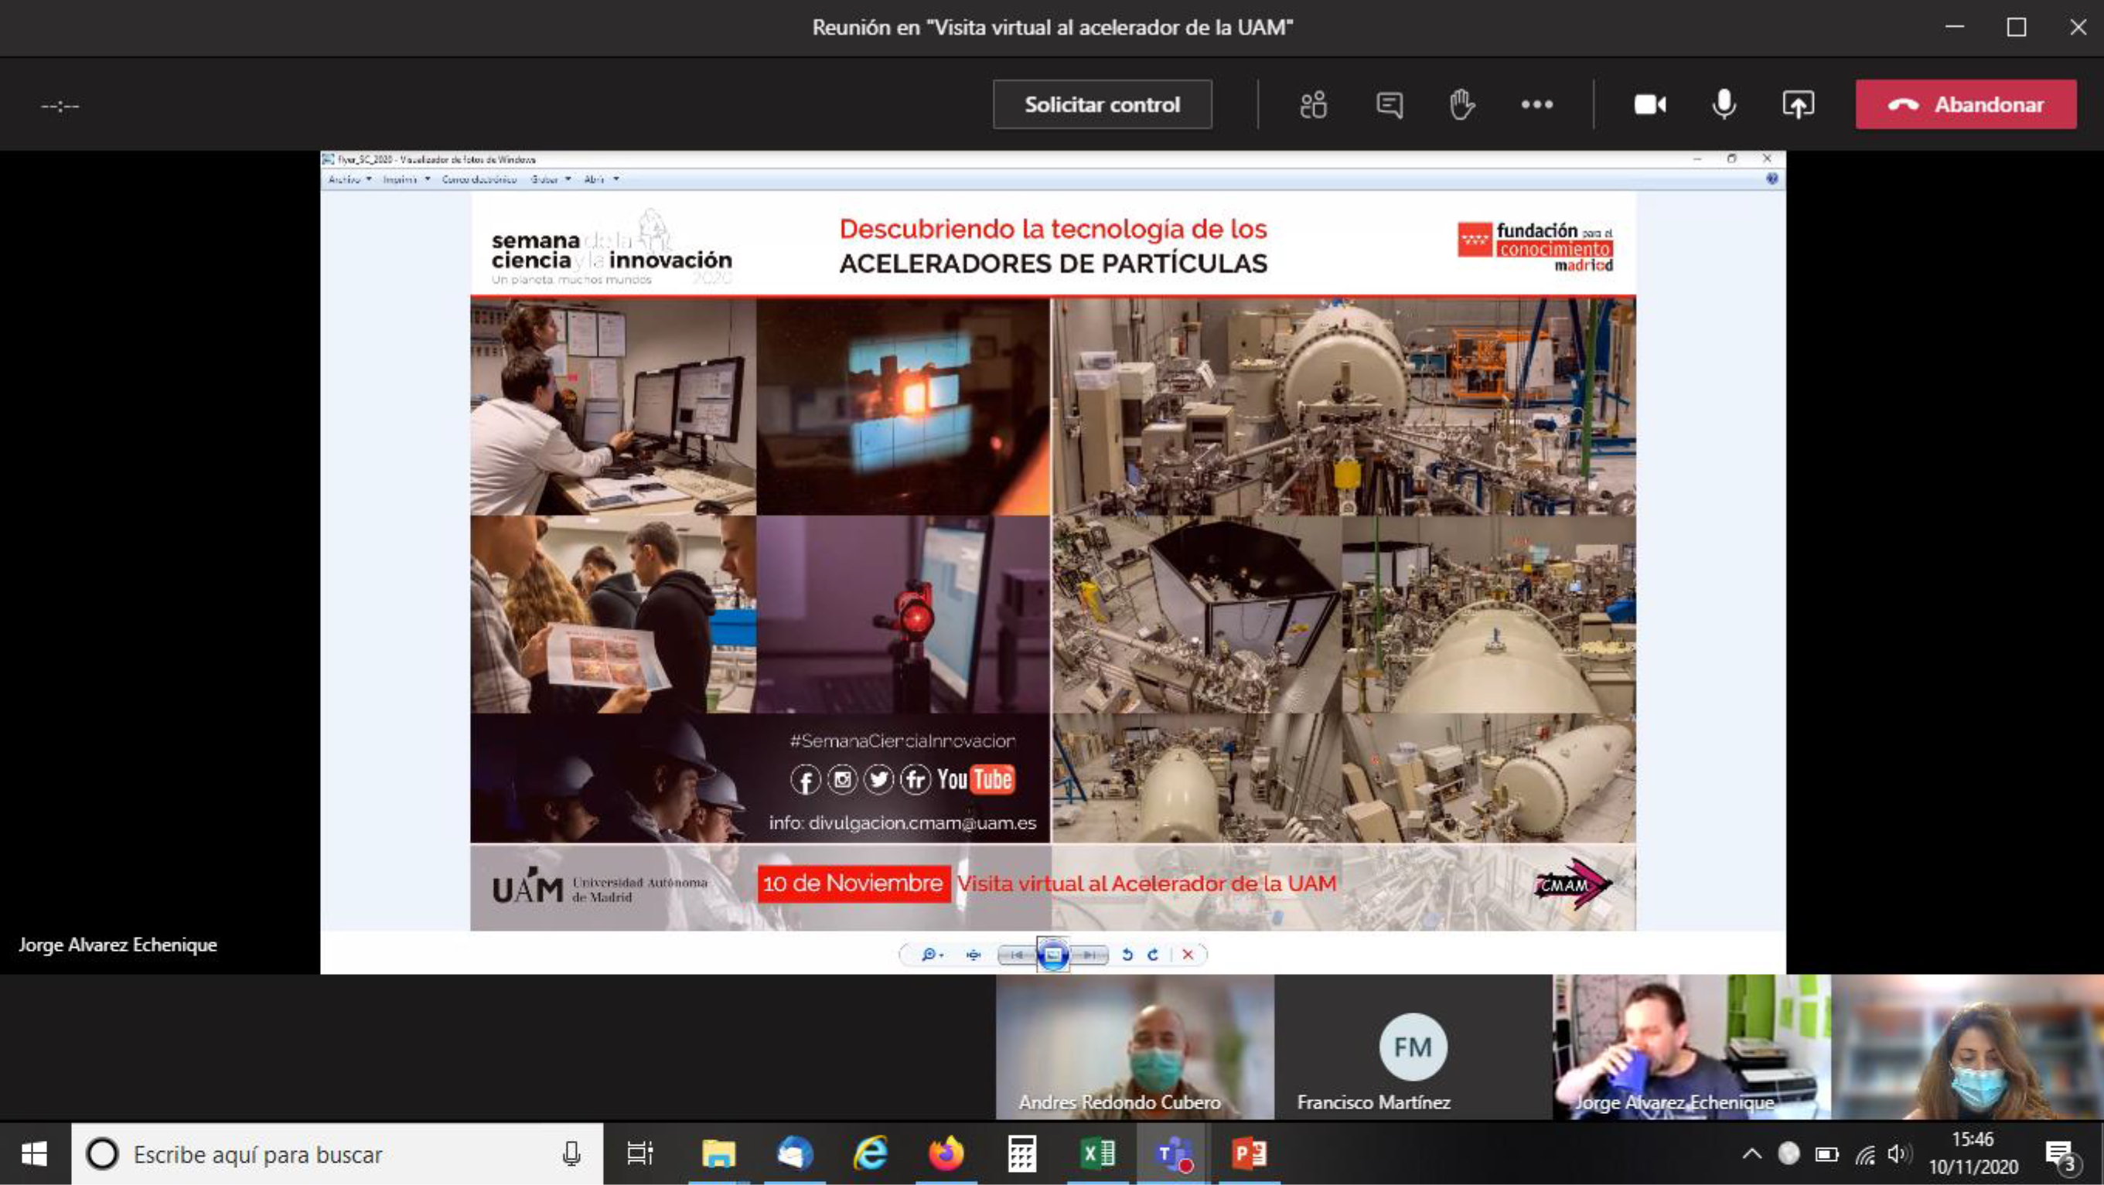The width and height of the screenshot is (2104, 1185).
Task: Click the Teams icon in taskbar
Action: [x=1173, y=1153]
